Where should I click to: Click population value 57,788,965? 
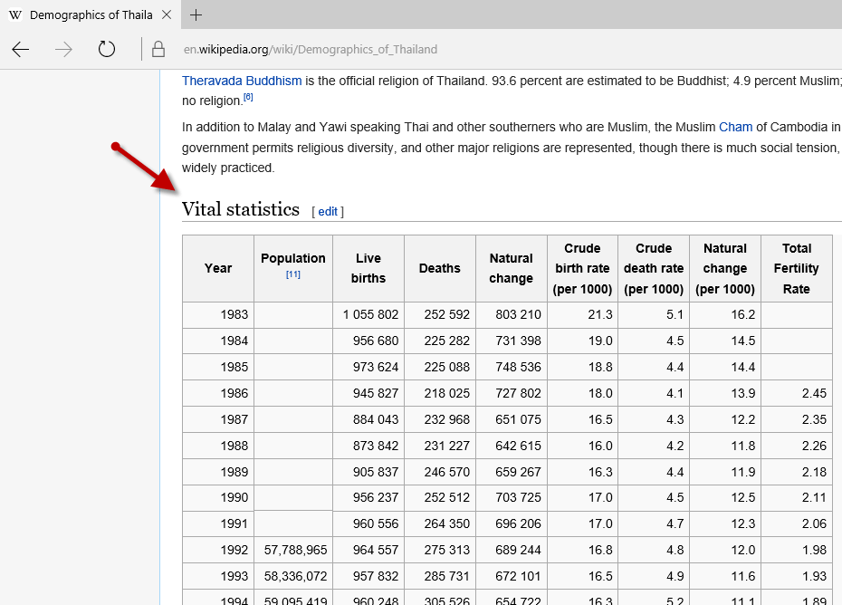[x=295, y=550]
